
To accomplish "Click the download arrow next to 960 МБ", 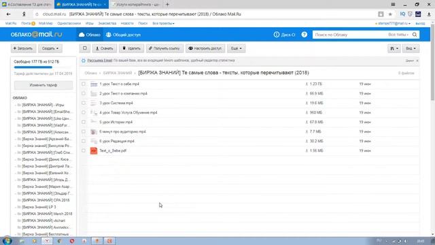I will coord(307,112).
